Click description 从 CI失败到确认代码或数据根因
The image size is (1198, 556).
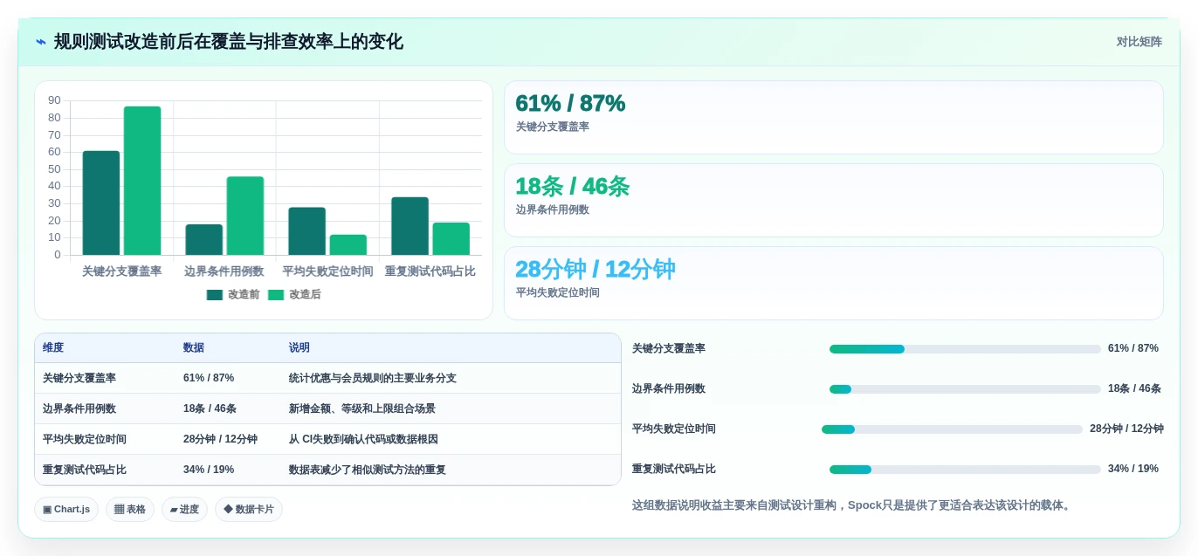click(x=363, y=439)
